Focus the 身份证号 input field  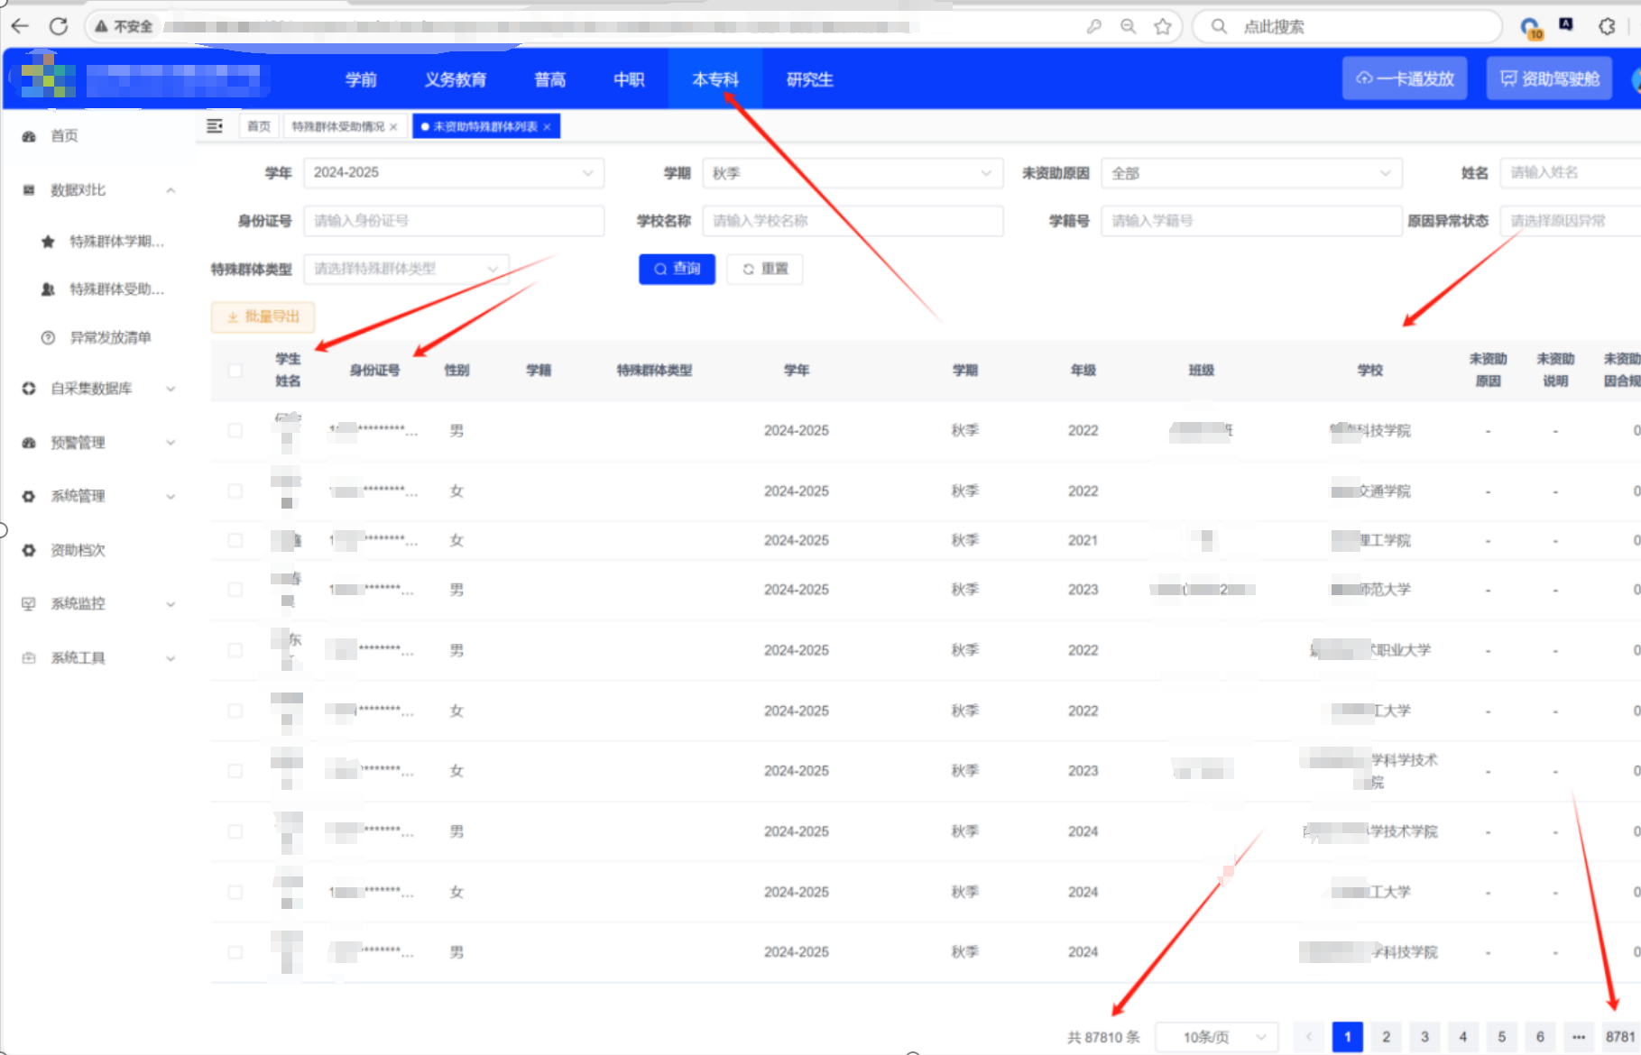pos(454,221)
